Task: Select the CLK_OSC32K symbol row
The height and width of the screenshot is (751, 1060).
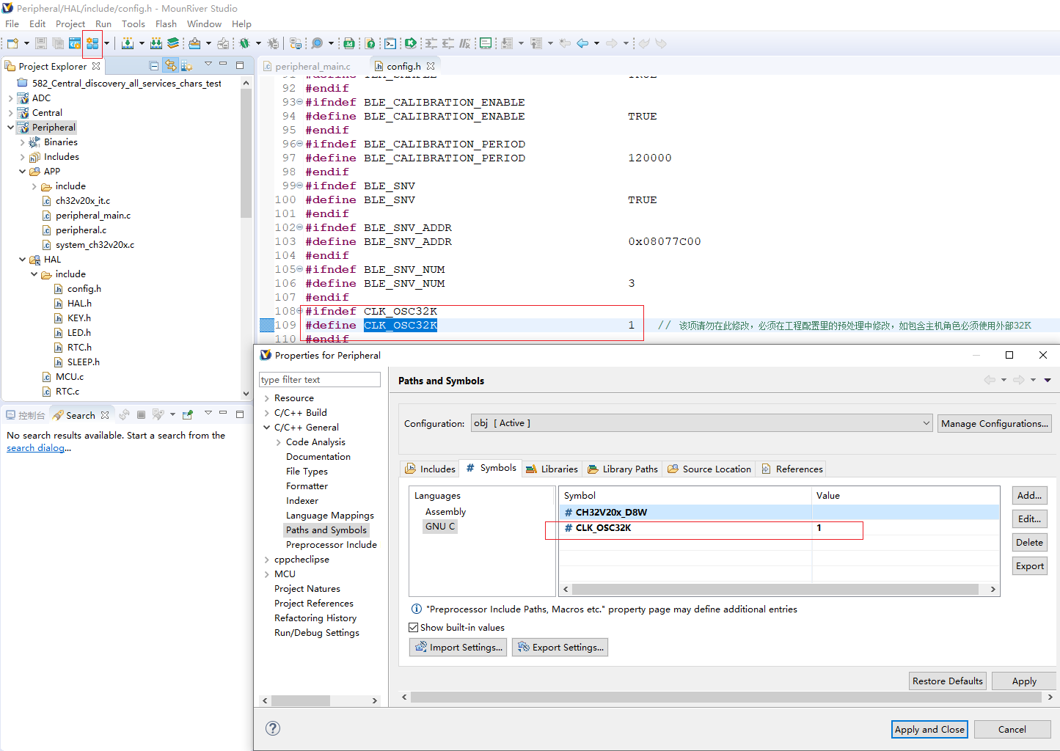Action: pos(779,528)
